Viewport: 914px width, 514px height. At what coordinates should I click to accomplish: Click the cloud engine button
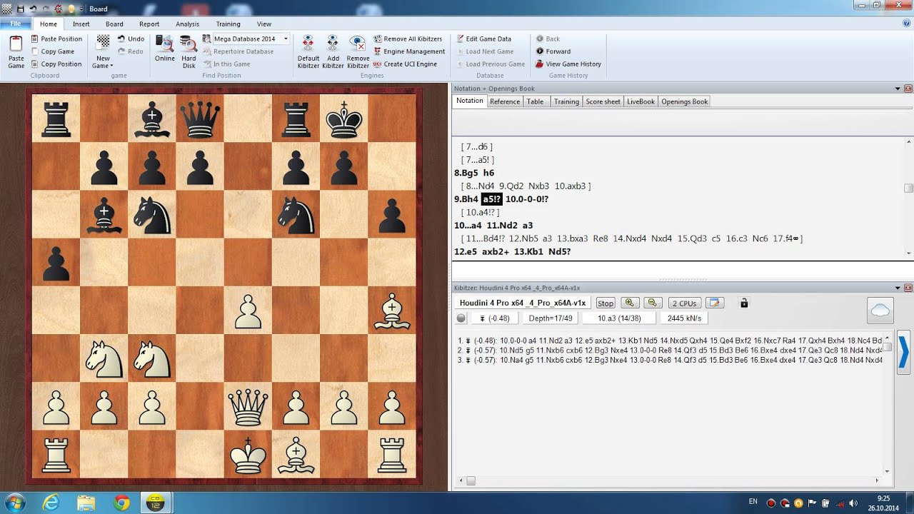point(880,311)
